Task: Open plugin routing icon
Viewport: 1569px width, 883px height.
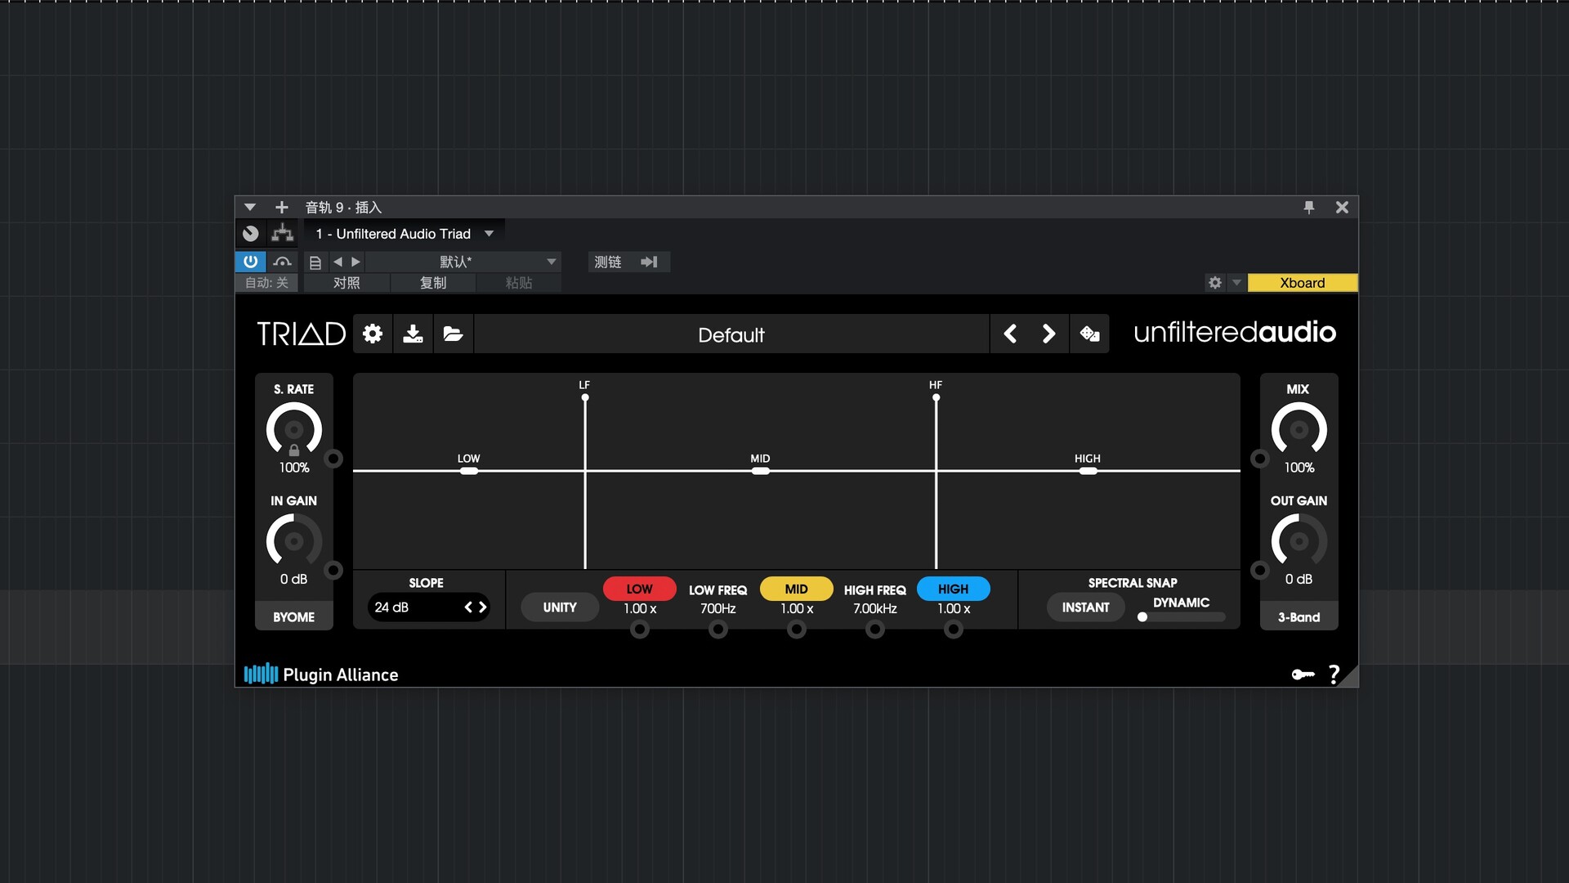Action: click(x=283, y=234)
